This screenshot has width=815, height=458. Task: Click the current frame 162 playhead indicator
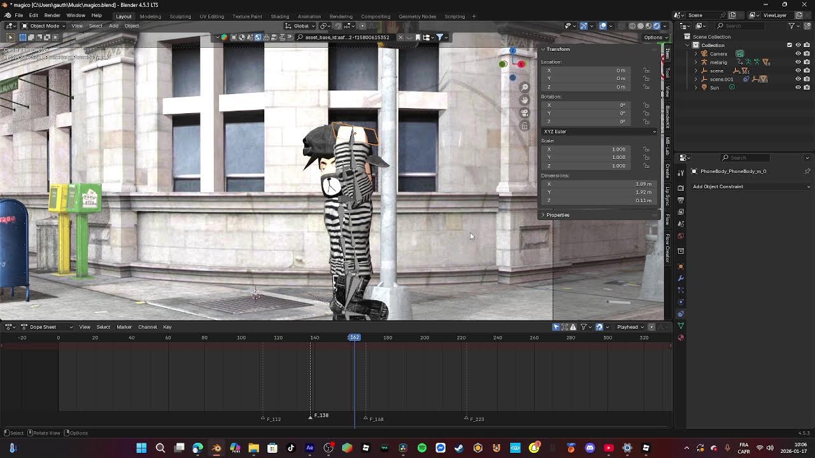tap(355, 337)
